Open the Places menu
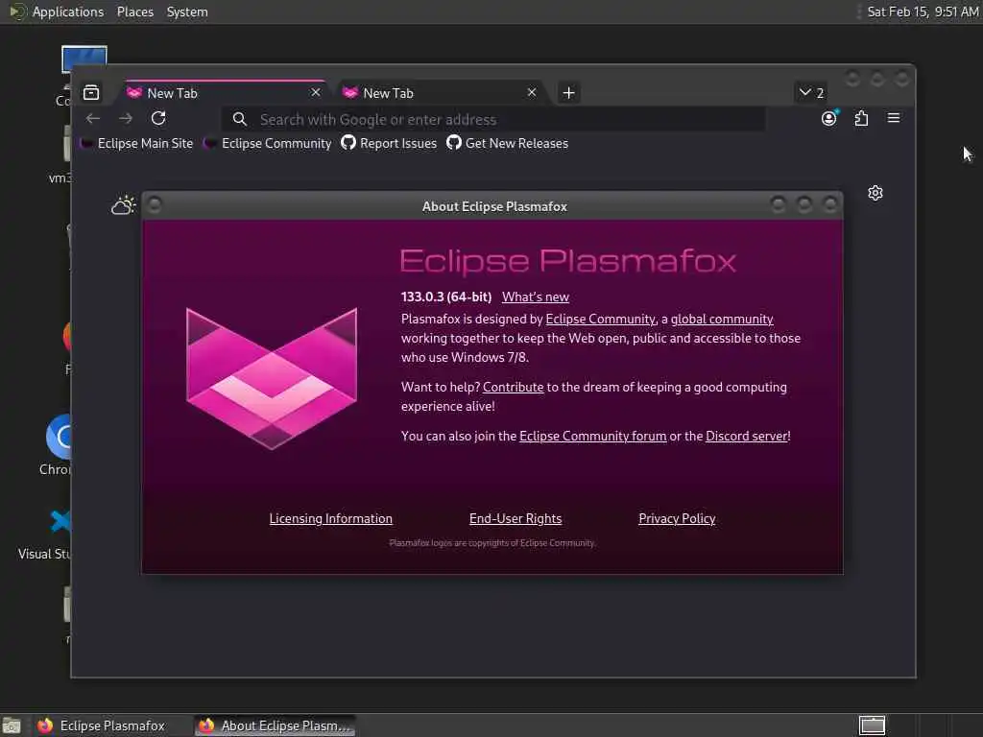Viewport: 983px width, 737px height. click(x=134, y=12)
